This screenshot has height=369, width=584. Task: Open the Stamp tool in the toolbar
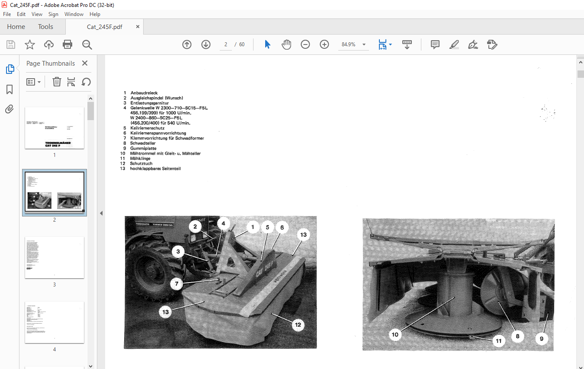pos(492,45)
